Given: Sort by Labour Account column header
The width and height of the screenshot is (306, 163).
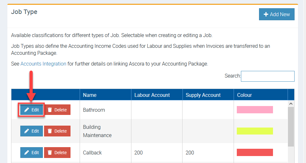Looking at the screenshot, I should (x=152, y=95).
